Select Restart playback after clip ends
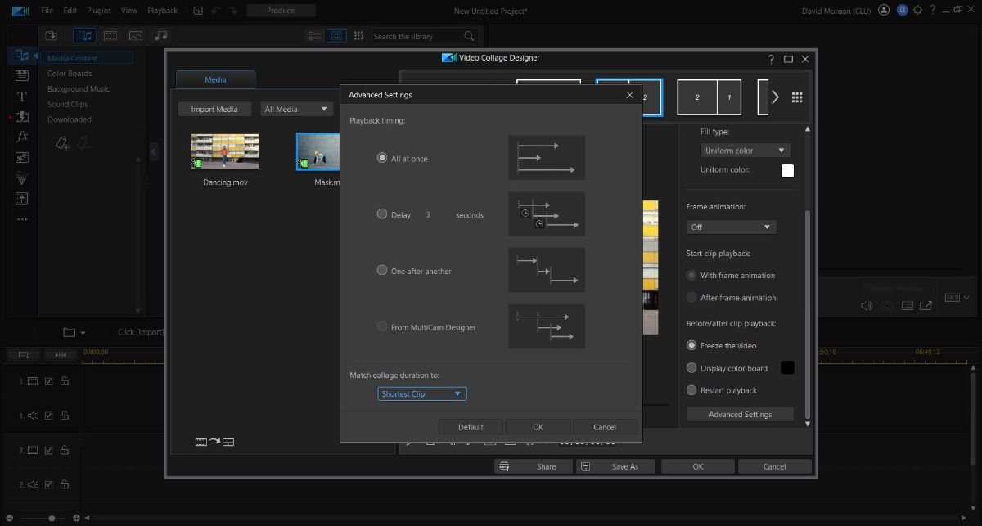The height and width of the screenshot is (526, 982). click(691, 390)
